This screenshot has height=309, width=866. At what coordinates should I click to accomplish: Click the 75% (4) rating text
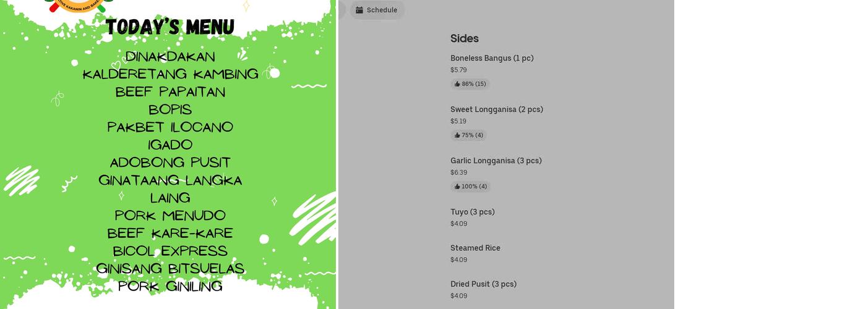[x=473, y=135]
